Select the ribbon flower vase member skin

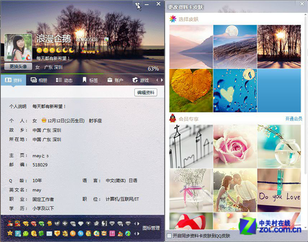tap(191, 190)
